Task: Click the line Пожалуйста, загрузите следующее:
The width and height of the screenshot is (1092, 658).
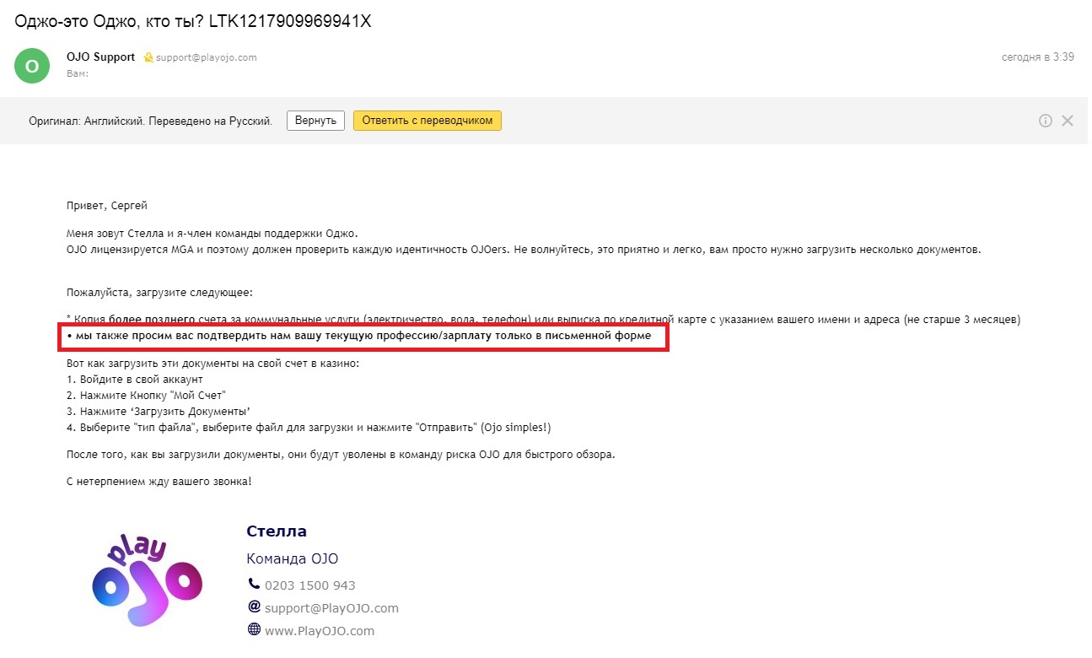Action: click(159, 293)
